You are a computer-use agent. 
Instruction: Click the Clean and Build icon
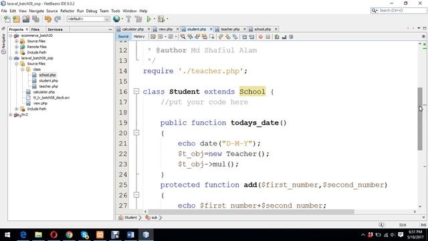tap(138, 19)
